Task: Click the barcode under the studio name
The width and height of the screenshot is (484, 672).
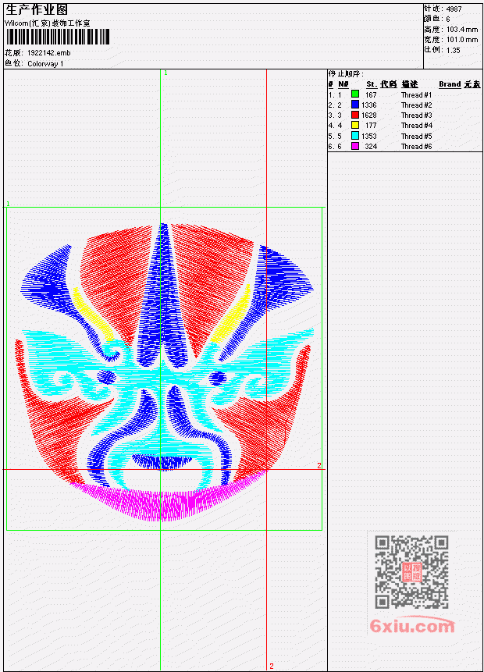Action: (x=58, y=37)
